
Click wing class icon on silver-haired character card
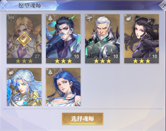click(x=11, y=72)
